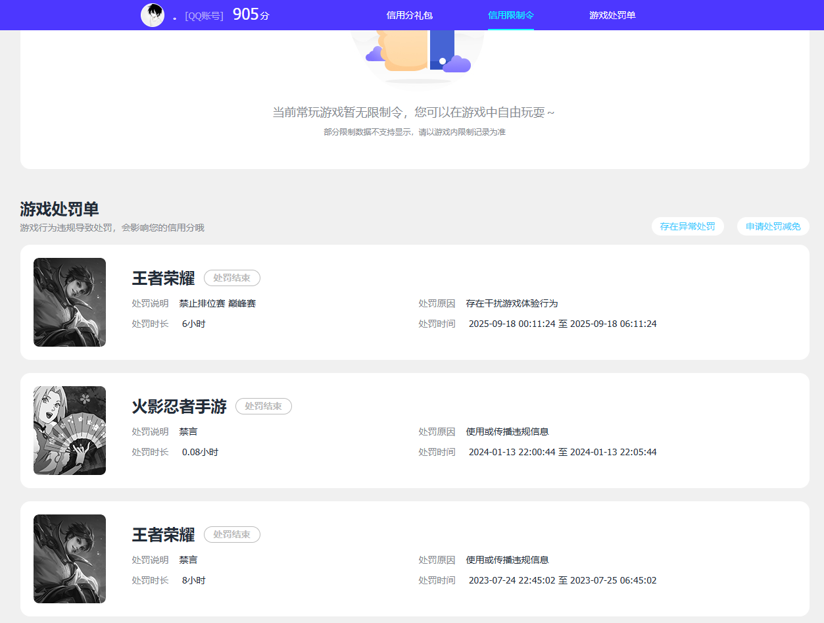
Task: Select the 信用限制令 tab
Action: [x=511, y=15]
